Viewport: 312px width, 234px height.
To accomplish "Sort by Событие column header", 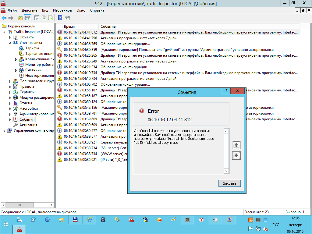I will point(199,26).
